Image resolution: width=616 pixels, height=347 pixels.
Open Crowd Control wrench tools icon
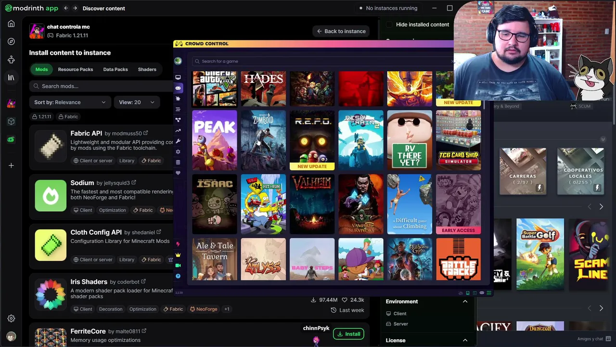coord(178,141)
